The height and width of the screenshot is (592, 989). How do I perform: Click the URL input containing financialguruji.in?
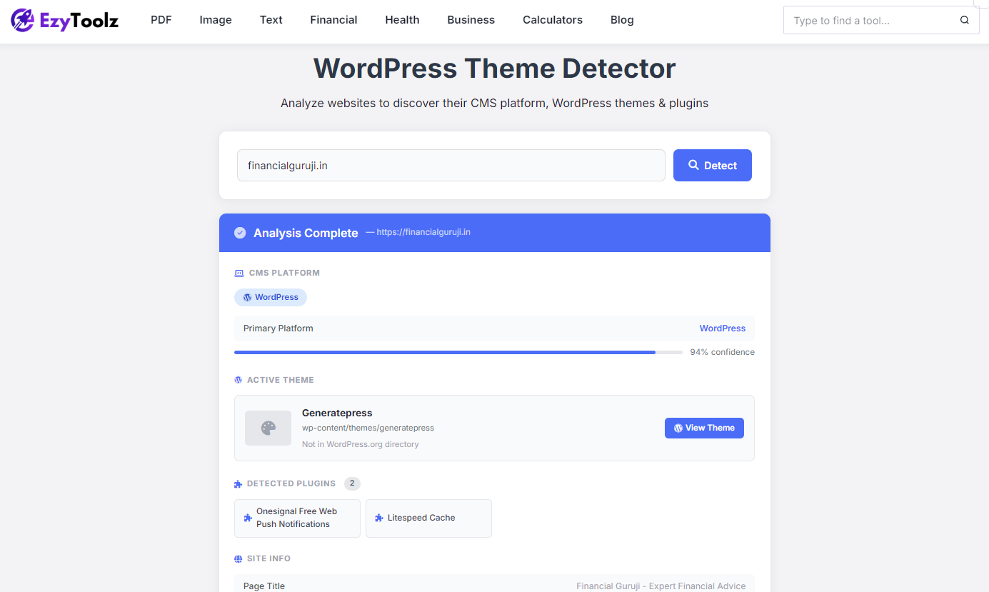click(x=451, y=165)
